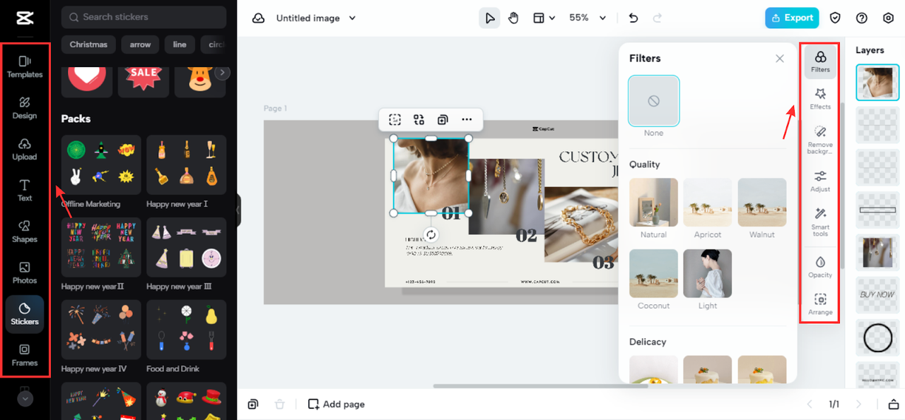
Task: Click the Search stickers field
Action: pos(144,17)
